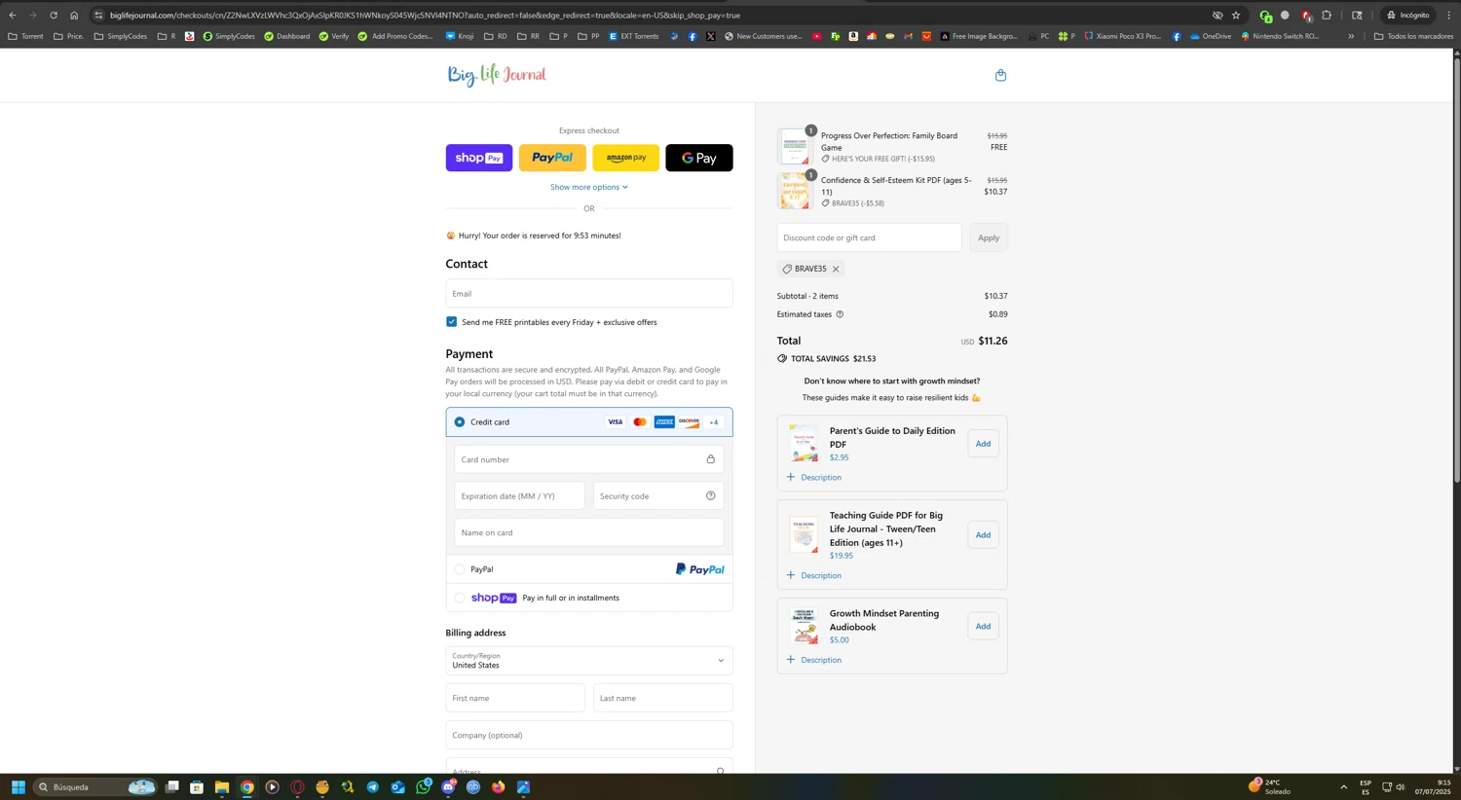This screenshot has width=1461, height=800.
Task: Pay with PayPal express button
Action: [x=552, y=158]
